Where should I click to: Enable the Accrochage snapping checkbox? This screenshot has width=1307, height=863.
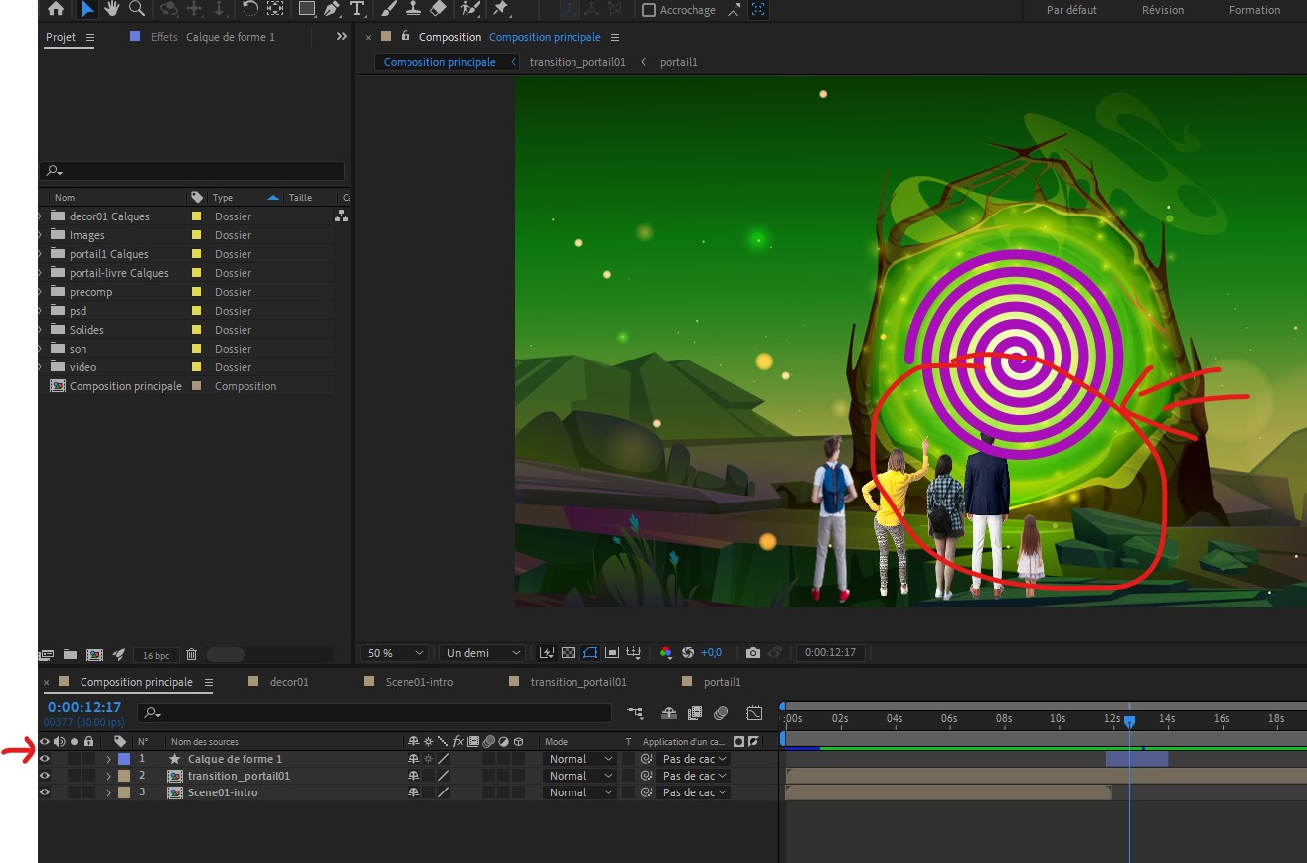point(649,10)
